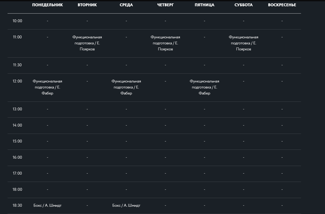This screenshot has width=325, height=214.
Task: Select Monday's Функциональная подготовка with Е. Фабер
Action: (47, 87)
